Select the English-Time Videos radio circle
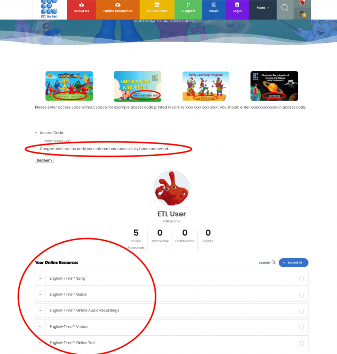337x354 pixels. [301, 327]
